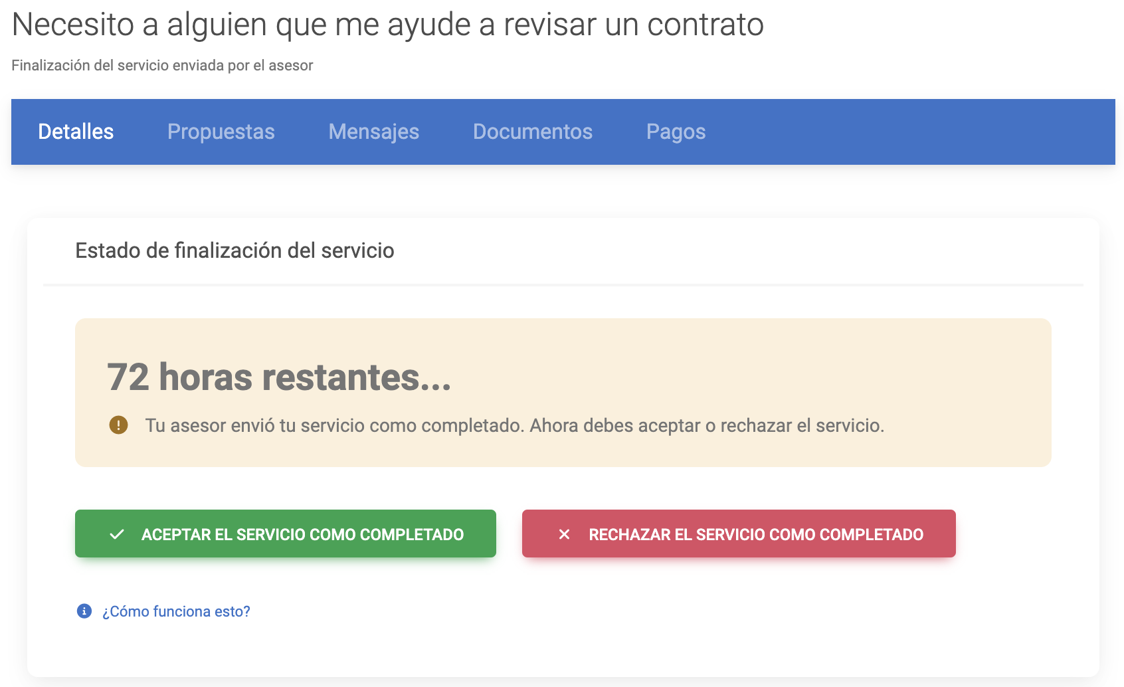The image size is (1124, 687).
Task: Click the page title about revisar un contrato
Action: pyautogui.click(x=387, y=25)
